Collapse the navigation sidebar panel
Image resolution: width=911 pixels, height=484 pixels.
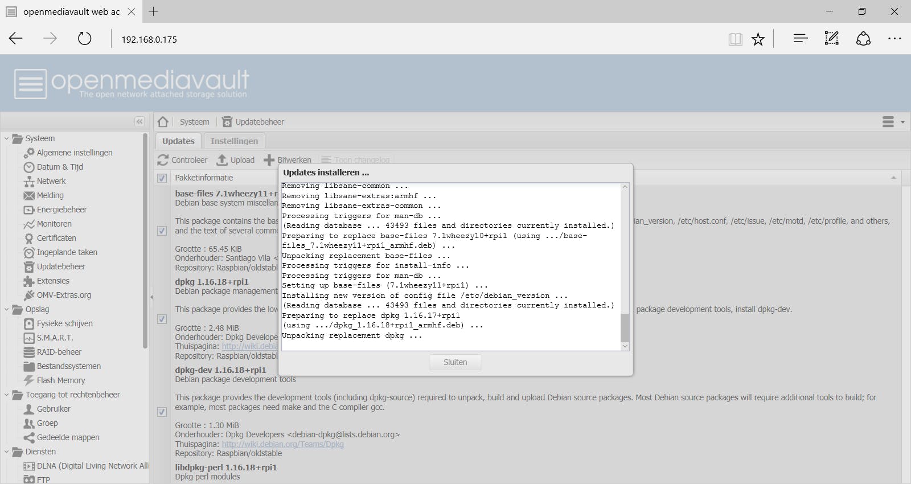point(139,121)
